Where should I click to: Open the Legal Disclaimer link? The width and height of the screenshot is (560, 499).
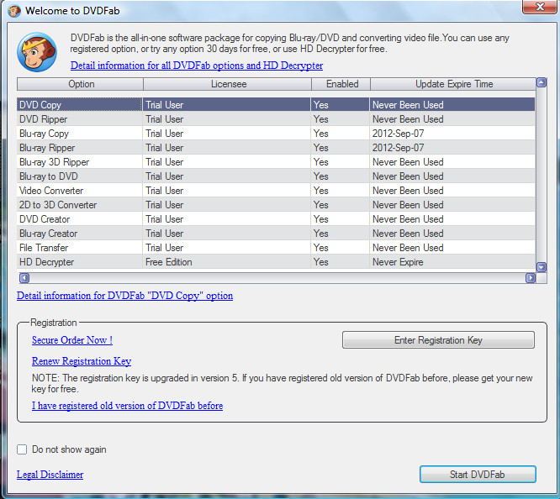point(50,475)
